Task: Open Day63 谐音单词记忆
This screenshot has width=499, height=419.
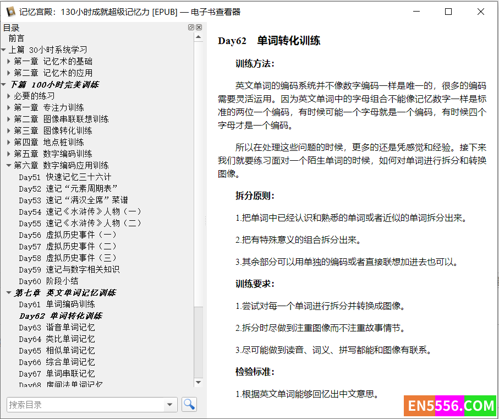Action: pos(57,327)
